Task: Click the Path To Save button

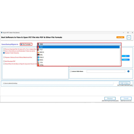Action: (125, 83)
